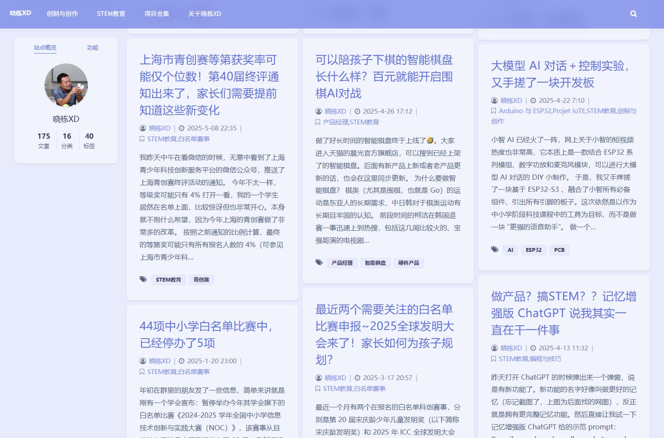The image size is (664, 438).
Task: Click the bookmark icon before 产品经理,STEM教育
Action: coord(319,122)
